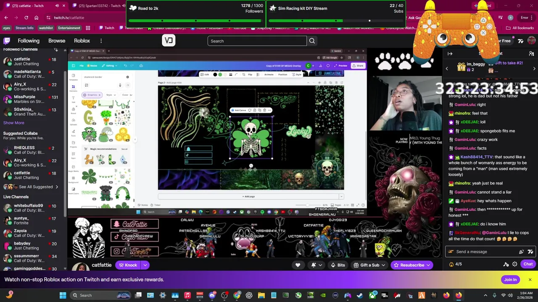This screenshot has width=538, height=302.
Task: Open chat settings gear
Action: click(515, 264)
